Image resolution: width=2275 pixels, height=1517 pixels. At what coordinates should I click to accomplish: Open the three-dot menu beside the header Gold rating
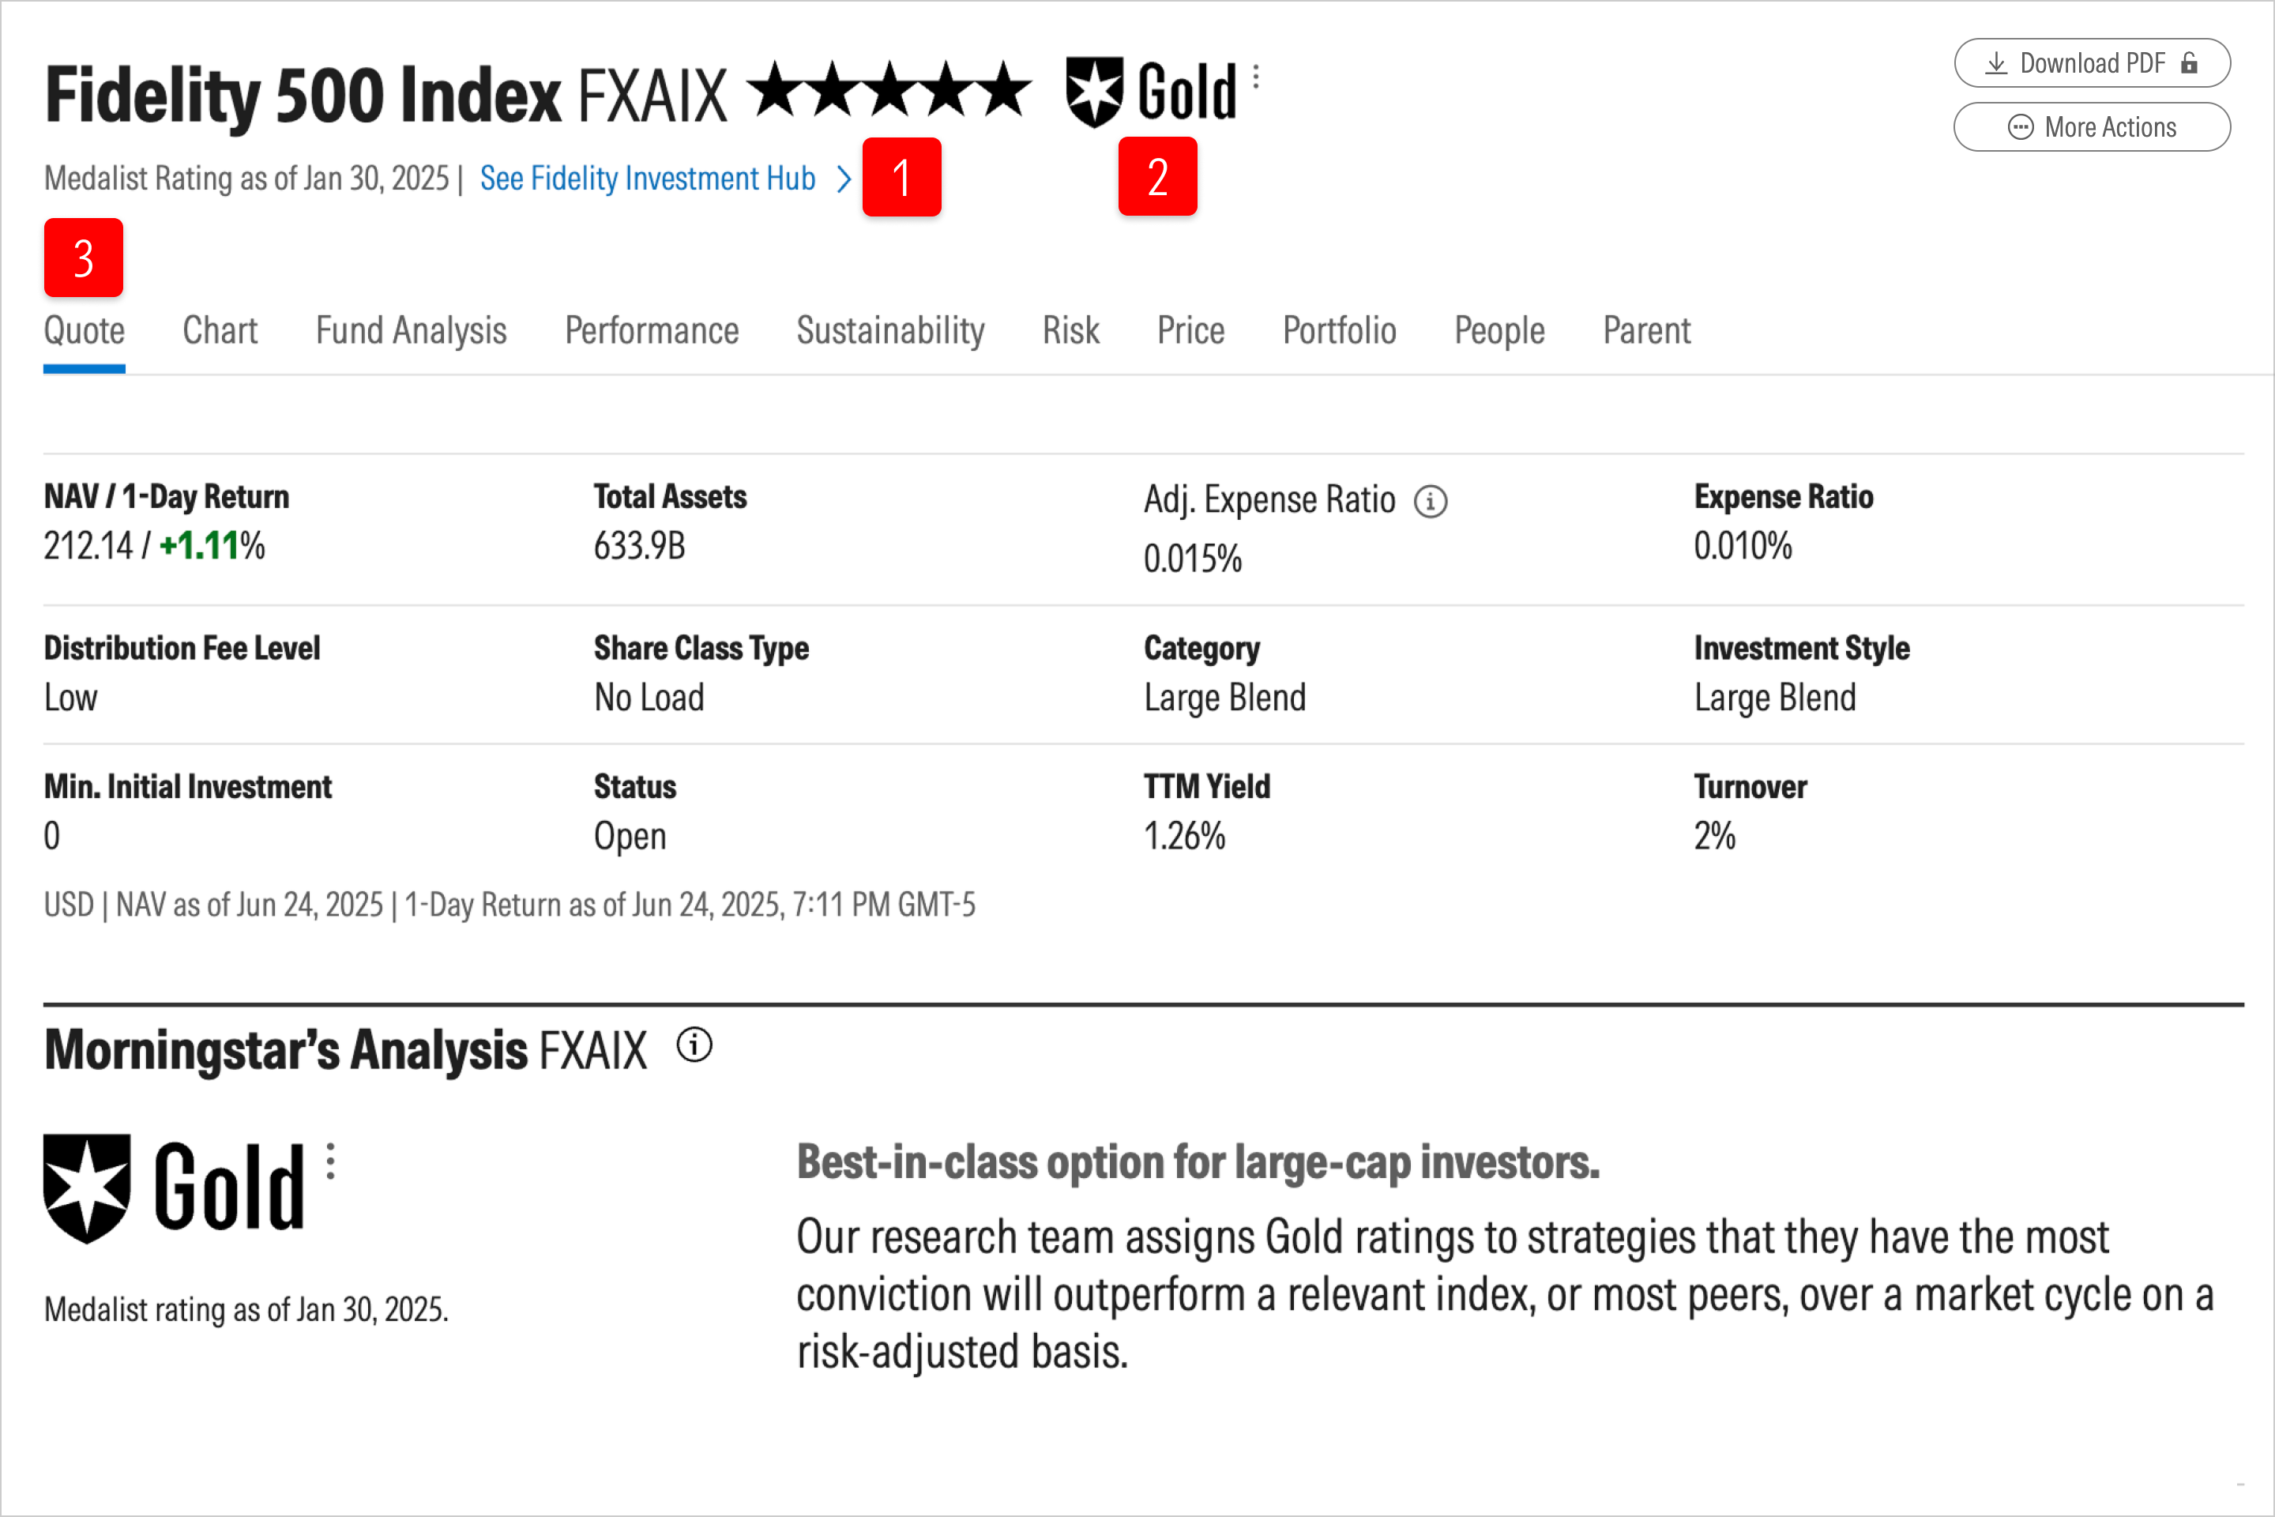click(x=1255, y=77)
